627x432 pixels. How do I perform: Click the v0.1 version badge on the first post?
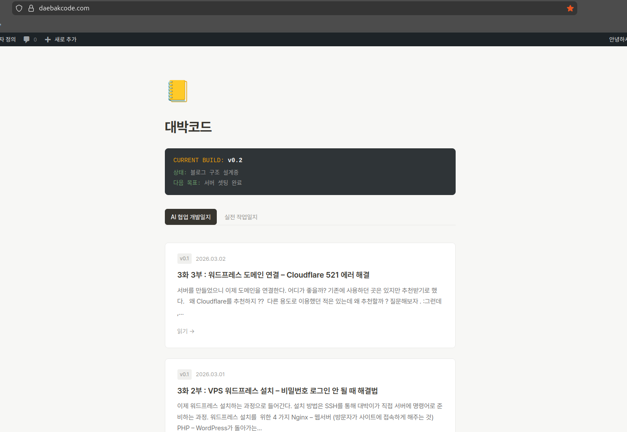pyautogui.click(x=184, y=258)
